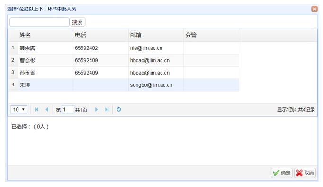Go to the previous page arrow

47,109
